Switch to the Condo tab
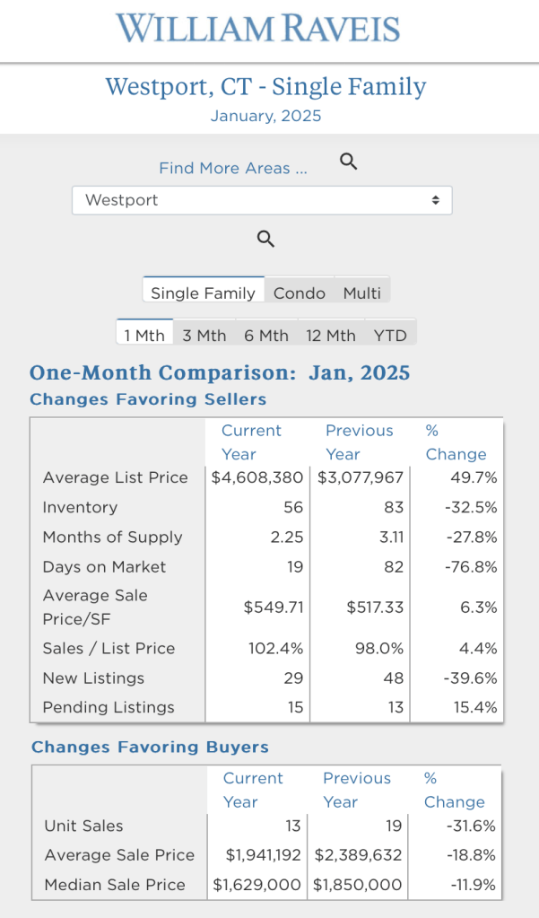Image resolution: width=539 pixels, height=918 pixels. point(300,293)
